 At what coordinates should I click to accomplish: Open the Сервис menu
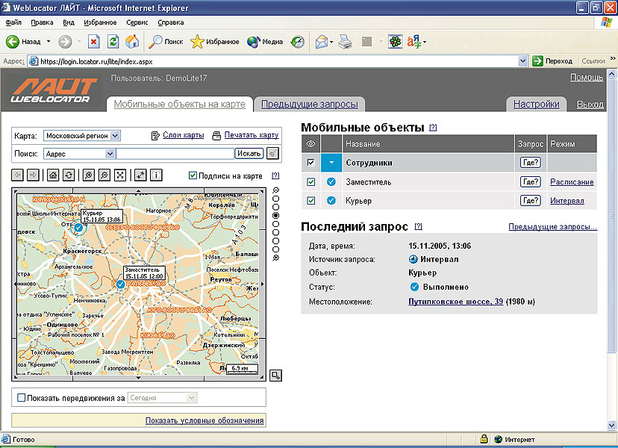pos(137,22)
